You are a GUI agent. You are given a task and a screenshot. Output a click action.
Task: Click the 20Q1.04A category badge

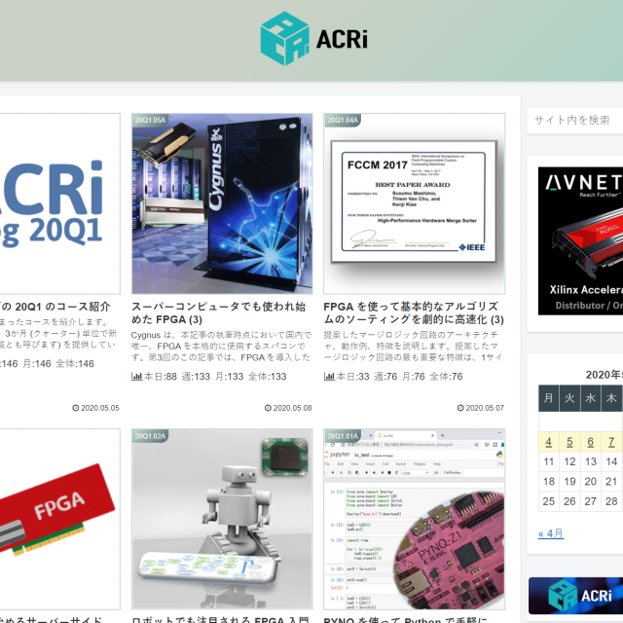click(x=344, y=121)
